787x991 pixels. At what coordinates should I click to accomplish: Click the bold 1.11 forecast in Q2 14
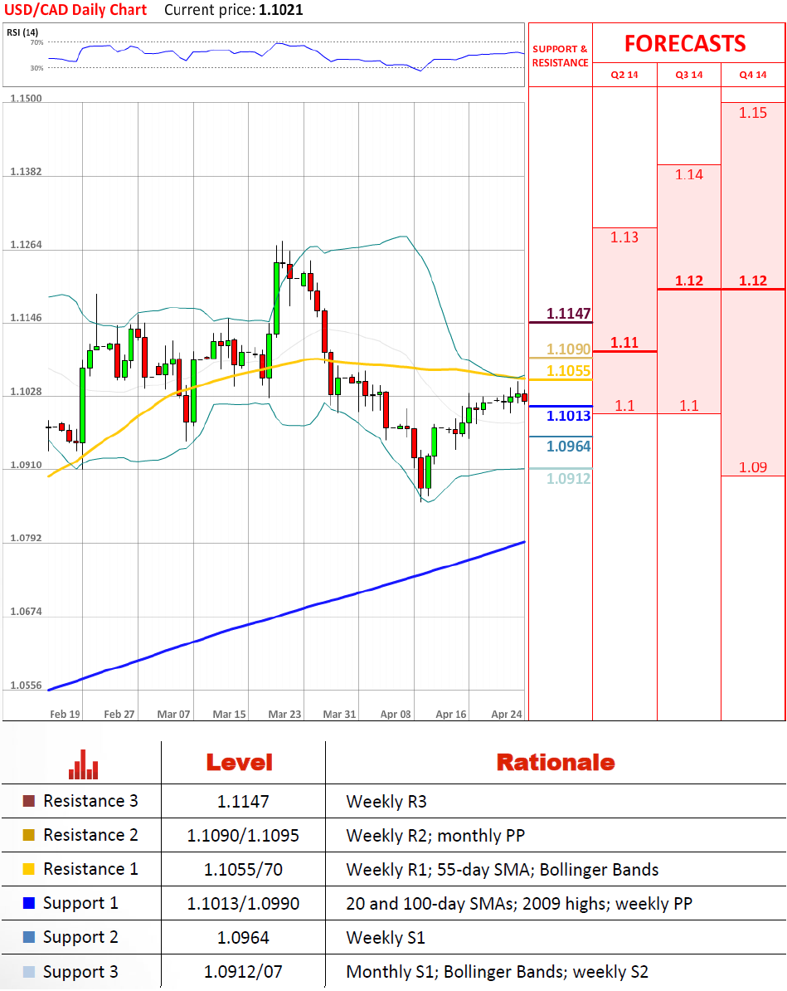[x=624, y=343]
